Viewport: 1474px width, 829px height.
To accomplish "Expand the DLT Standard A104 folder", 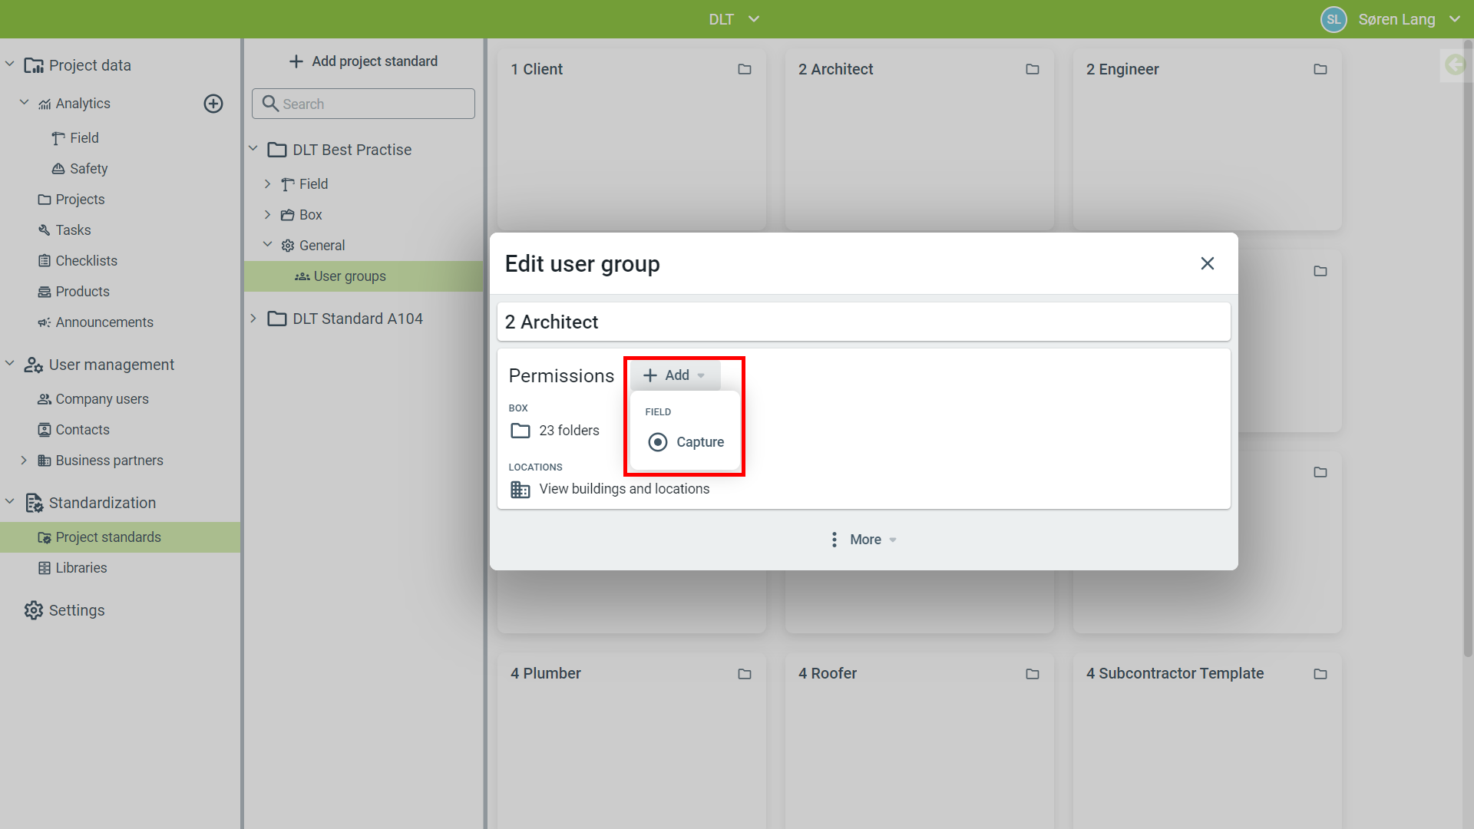I will coord(253,319).
